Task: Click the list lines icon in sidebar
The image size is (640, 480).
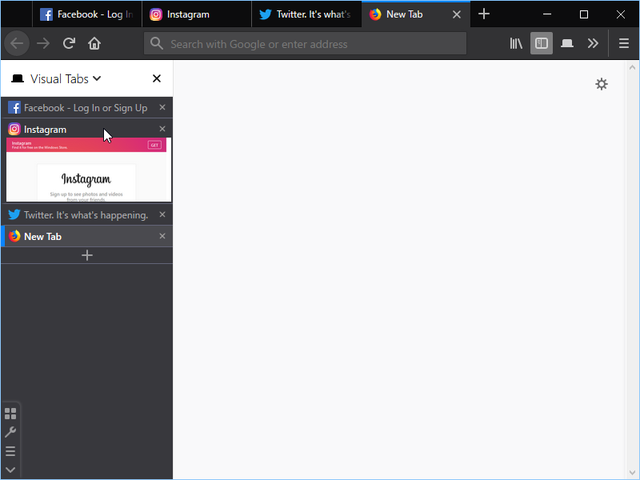Action: 10,451
